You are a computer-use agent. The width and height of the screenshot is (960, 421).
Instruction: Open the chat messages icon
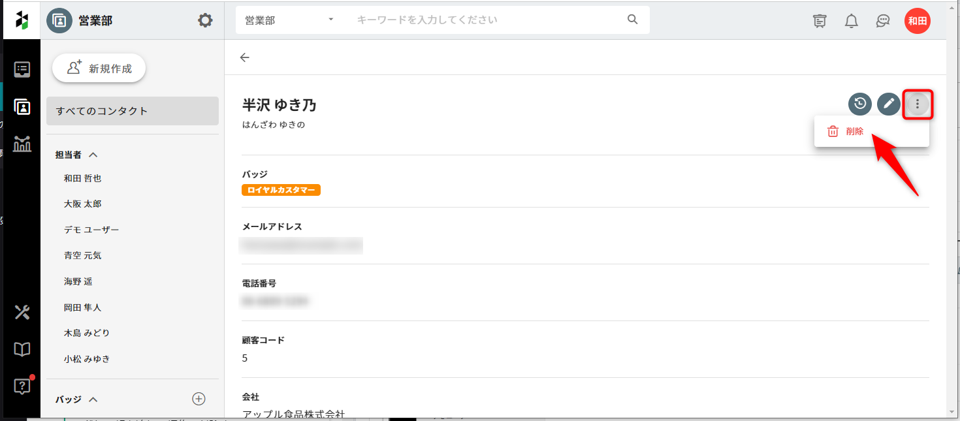[883, 21]
